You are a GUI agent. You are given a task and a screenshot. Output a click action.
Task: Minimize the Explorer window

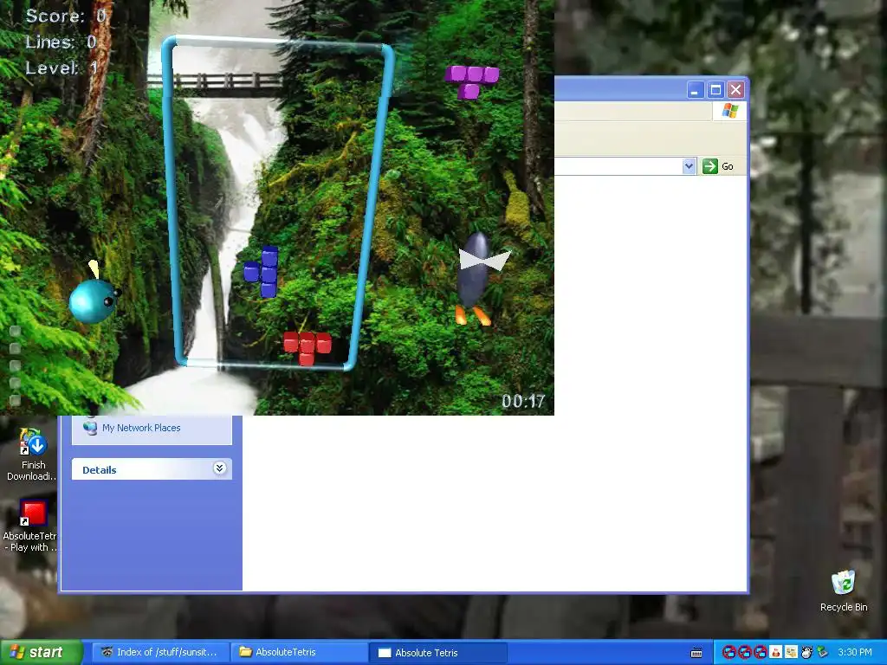click(696, 90)
